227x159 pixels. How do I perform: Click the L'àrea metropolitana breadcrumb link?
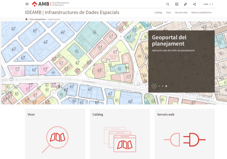(x=38, y=19)
